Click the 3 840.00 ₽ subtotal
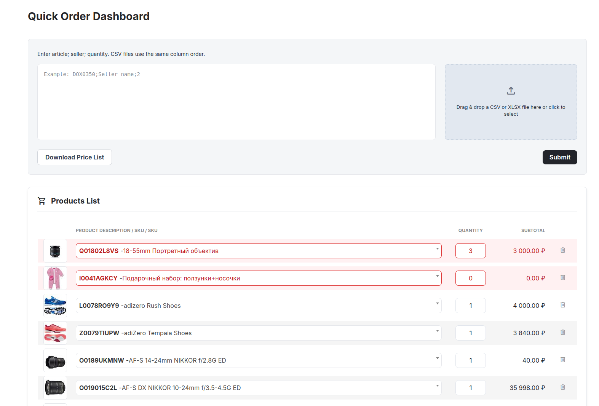Viewport: 599px width, 406px height. [x=529, y=333]
